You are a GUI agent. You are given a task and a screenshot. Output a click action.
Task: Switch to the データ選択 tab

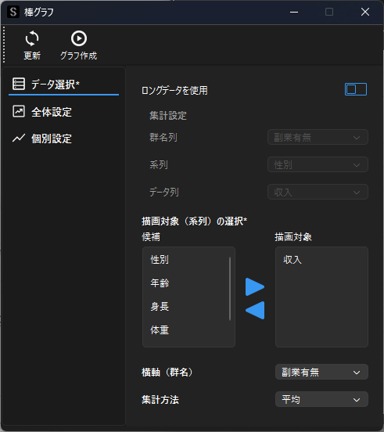63,85
